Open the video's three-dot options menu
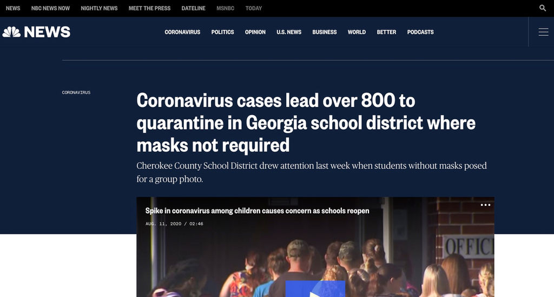554x297 pixels. click(x=485, y=205)
